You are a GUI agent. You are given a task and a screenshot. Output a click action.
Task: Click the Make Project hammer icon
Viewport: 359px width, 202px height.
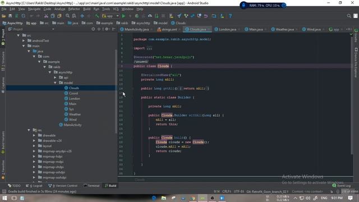(x=97, y=16)
